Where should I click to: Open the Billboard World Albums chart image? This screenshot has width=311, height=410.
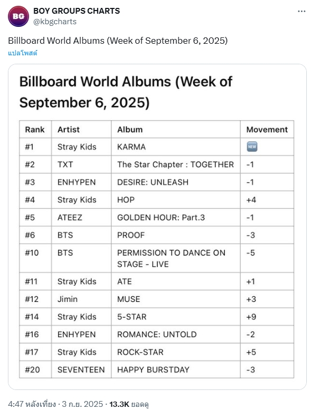(x=157, y=227)
